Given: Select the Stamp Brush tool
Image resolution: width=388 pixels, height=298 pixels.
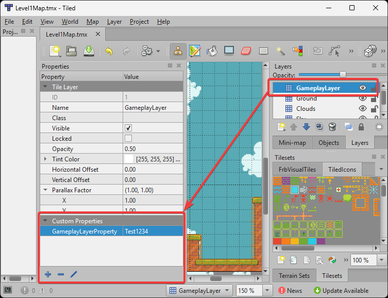Looking at the screenshot, I should coord(178,51).
